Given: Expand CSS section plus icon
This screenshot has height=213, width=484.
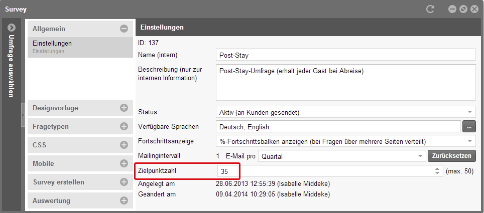Looking at the screenshot, I should 124,145.
